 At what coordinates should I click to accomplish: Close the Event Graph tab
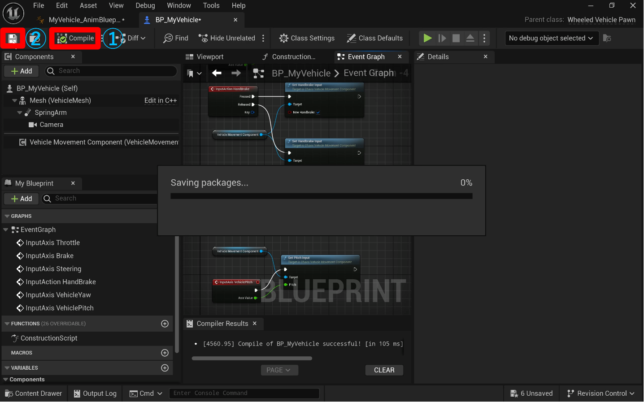point(400,56)
